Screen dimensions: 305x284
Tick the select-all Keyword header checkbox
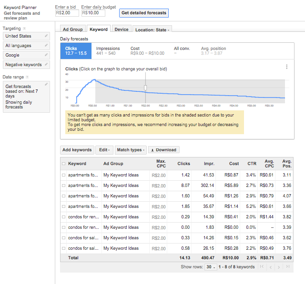[x=63, y=164]
